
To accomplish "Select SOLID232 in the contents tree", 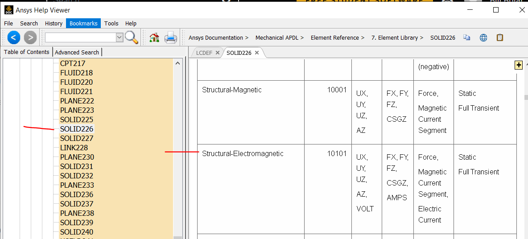I will [77, 176].
